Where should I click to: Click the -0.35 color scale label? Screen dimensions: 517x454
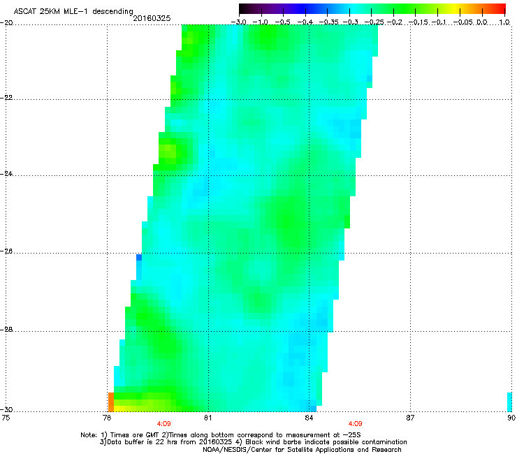pyautogui.click(x=328, y=22)
